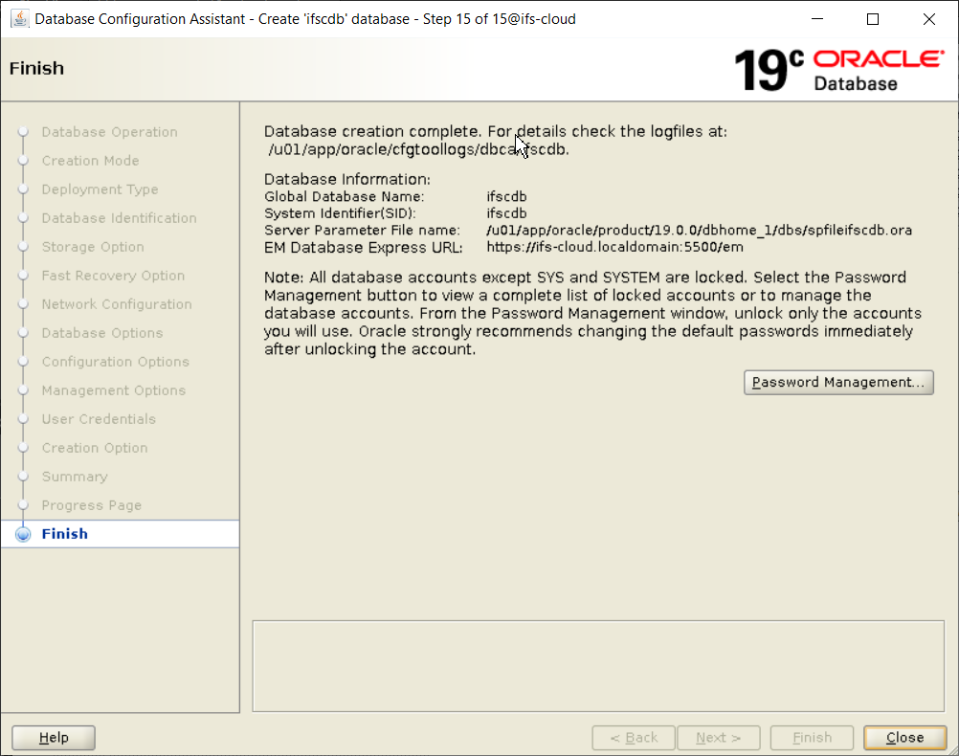Click the EM Express URL https://ifs-cloud.localdomain:5500/em
Image resolution: width=959 pixels, height=756 pixels.
(614, 247)
